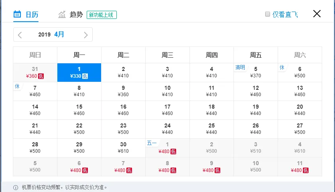Click the 低 badge on March 31
This screenshot has height=192, width=335.
tap(41, 76)
